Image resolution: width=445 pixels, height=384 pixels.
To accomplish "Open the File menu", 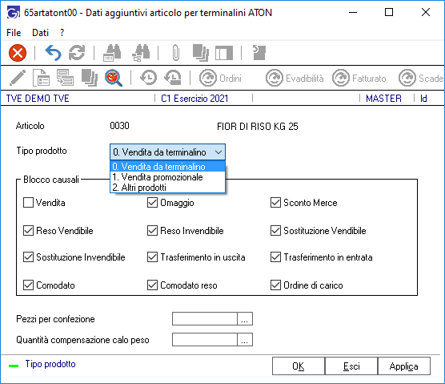I will pos(14,33).
